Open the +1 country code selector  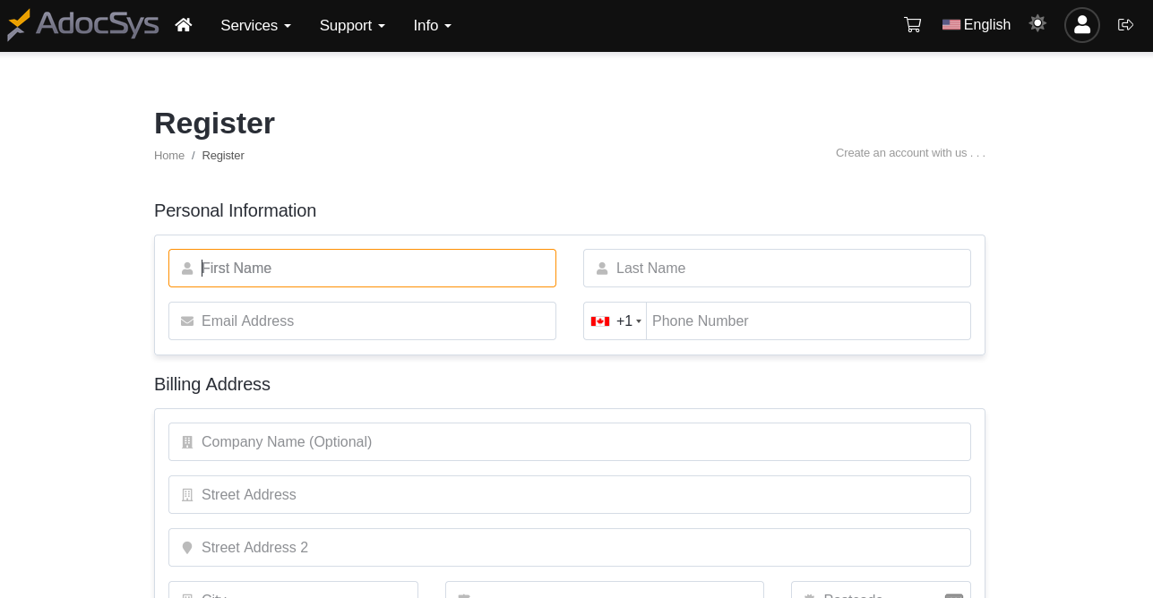pyautogui.click(x=615, y=321)
